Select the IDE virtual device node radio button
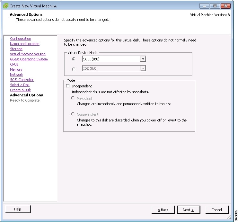Screen dimensions: 238x222 [74, 69]
